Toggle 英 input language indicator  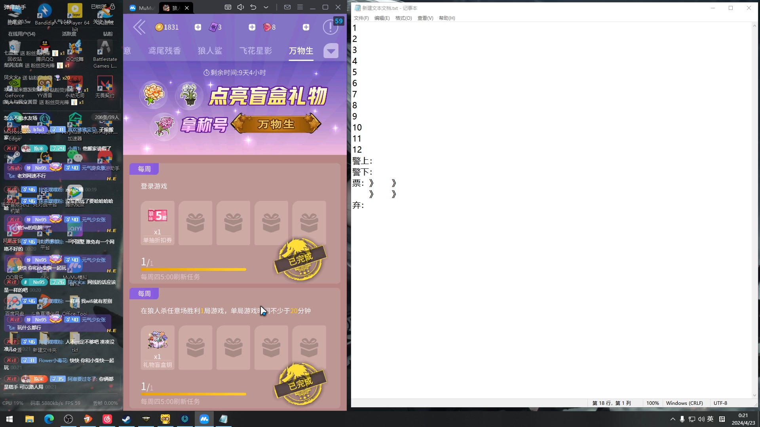[x=711, y=419]
